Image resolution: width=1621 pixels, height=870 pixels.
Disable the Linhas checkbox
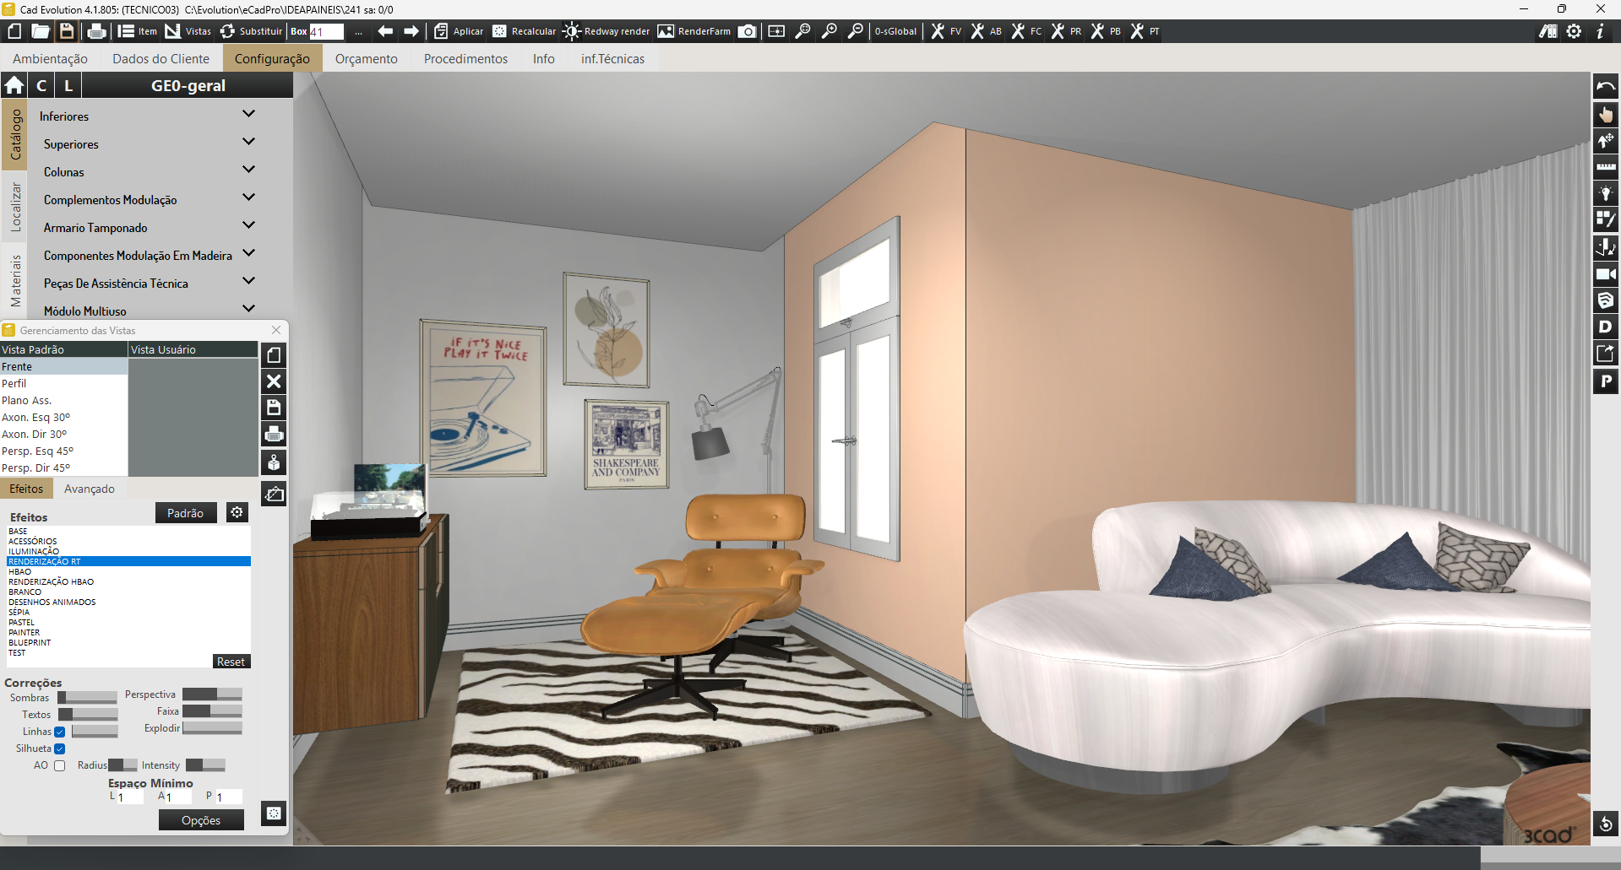[60, 732]
